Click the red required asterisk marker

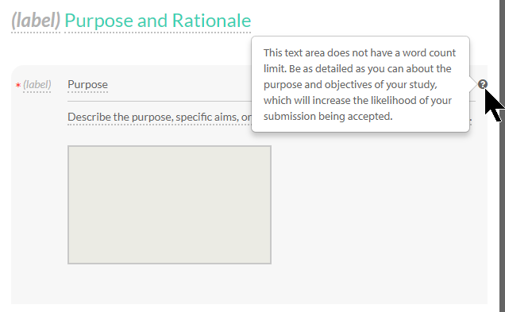pos(18,85)
